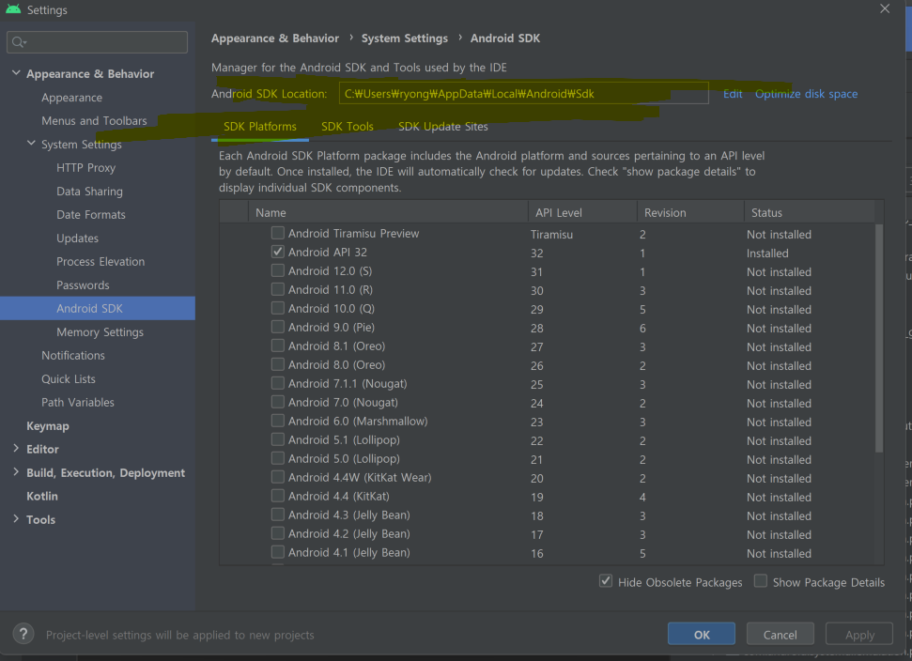Check the Android Tiramisu Preview checkbox
912x661 pixels.
278,233
